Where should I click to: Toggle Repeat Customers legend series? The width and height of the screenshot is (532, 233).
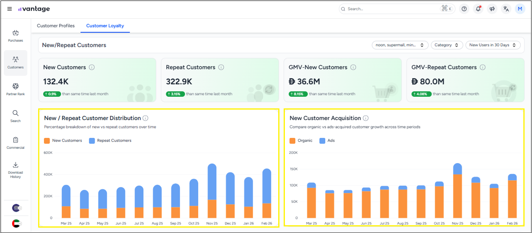(110, 141)
